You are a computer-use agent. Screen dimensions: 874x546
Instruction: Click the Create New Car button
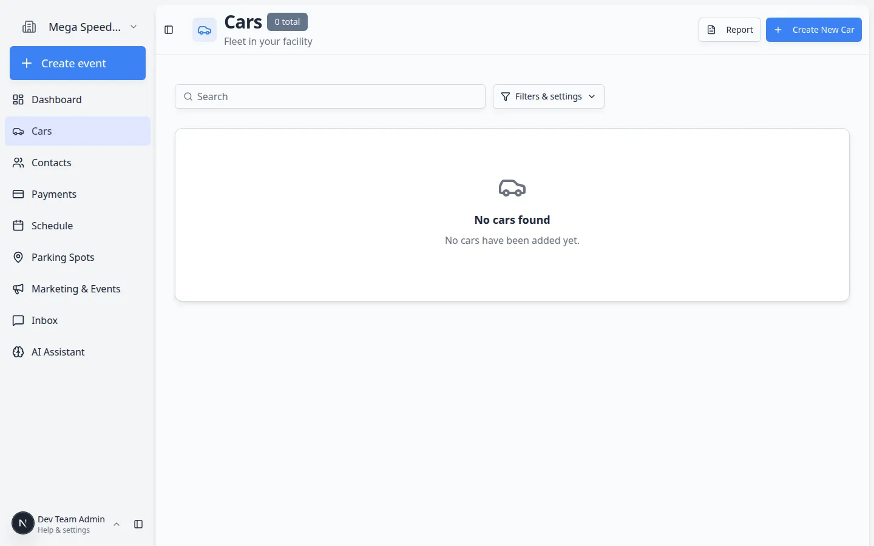(814, 30)
